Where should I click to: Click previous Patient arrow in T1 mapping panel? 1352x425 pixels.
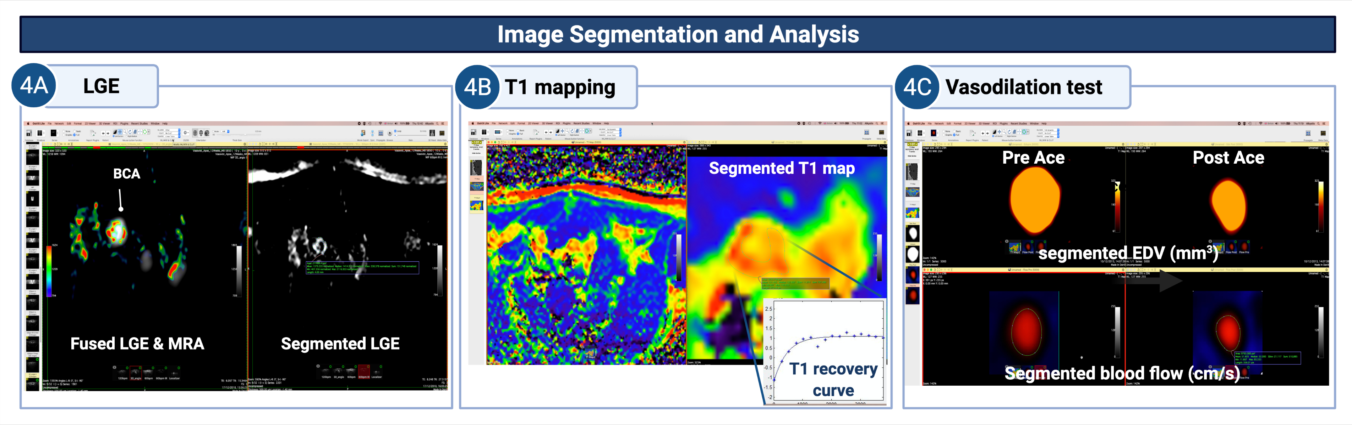point(546,133)
